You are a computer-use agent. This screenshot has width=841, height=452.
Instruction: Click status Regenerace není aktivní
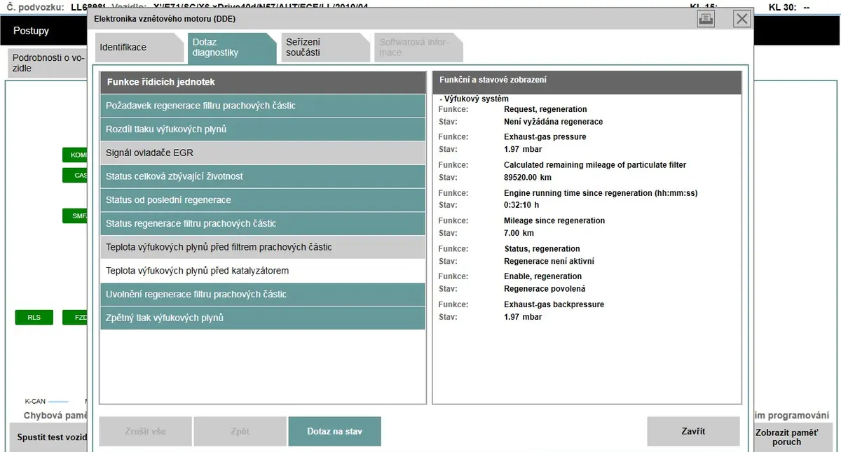pyautogui.click(x=549, y=262)
